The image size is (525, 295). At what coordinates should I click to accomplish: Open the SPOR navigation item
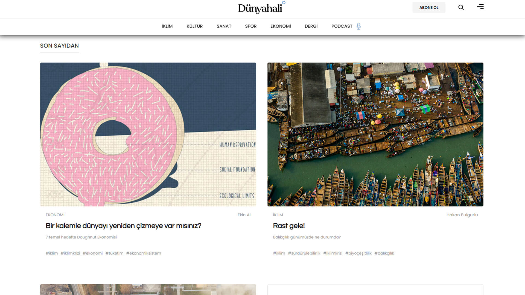point(251,26)
